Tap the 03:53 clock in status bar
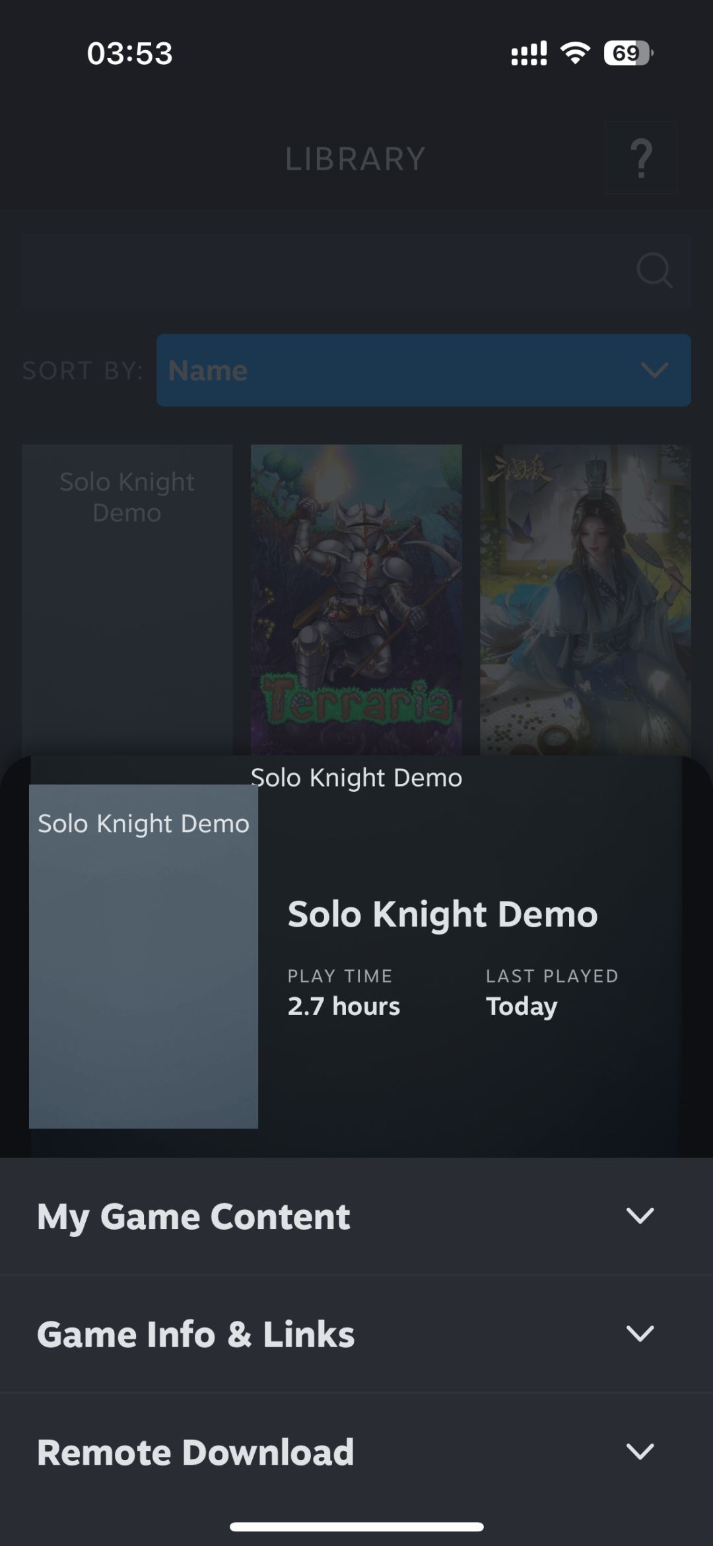Screen dimensions: 713x1546 coord(130,53)
